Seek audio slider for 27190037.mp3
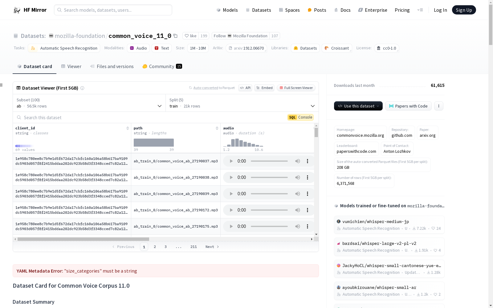 click(269, 161)
